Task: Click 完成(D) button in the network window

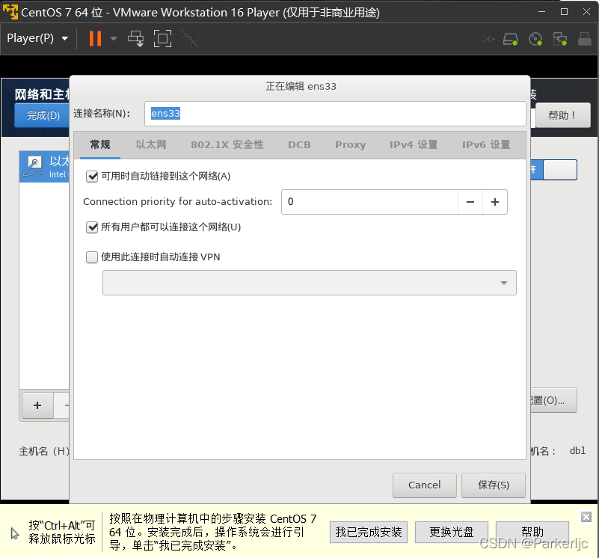Action: tap(43, 115)
